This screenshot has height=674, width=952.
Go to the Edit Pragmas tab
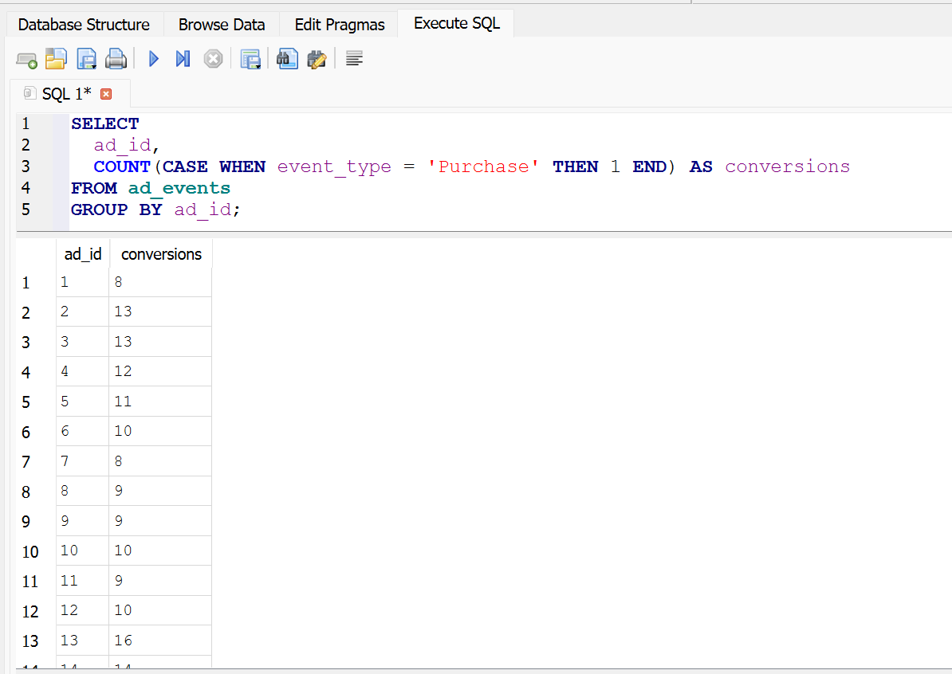[340, 25]
